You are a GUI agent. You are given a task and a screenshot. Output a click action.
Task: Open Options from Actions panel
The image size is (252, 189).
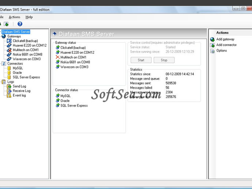click(x=222, y=51)
